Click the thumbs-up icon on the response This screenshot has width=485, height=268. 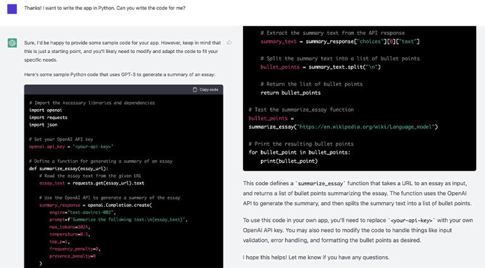click(229, 43)
